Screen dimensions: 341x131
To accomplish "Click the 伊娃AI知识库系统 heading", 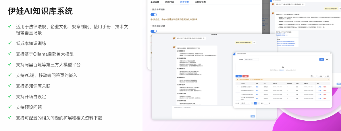I will click(41, 11).
